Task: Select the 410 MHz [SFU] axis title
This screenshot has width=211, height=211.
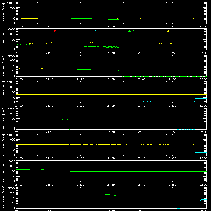Action: click(x=4, y=40)
